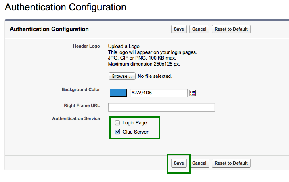Click into the Right Frame URL field
This screenshot has height=182, width=289.
[161, 107]
